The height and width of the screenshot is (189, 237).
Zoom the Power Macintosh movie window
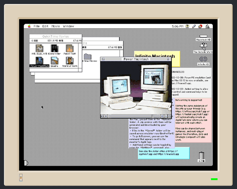(168, 59)
